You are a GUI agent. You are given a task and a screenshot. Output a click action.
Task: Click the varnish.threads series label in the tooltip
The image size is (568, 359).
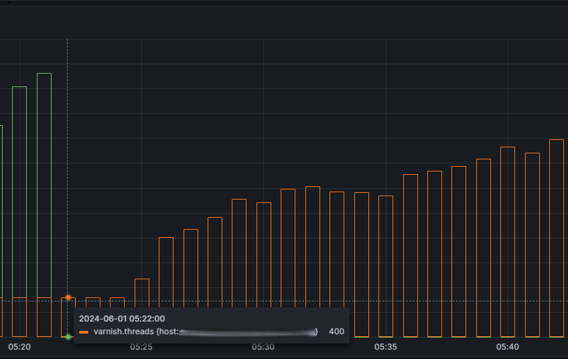click(124, 332)
